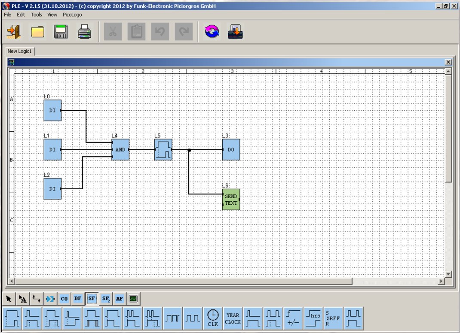
Task: Select the arrow pointer tool
Action: tap(9, 299)
